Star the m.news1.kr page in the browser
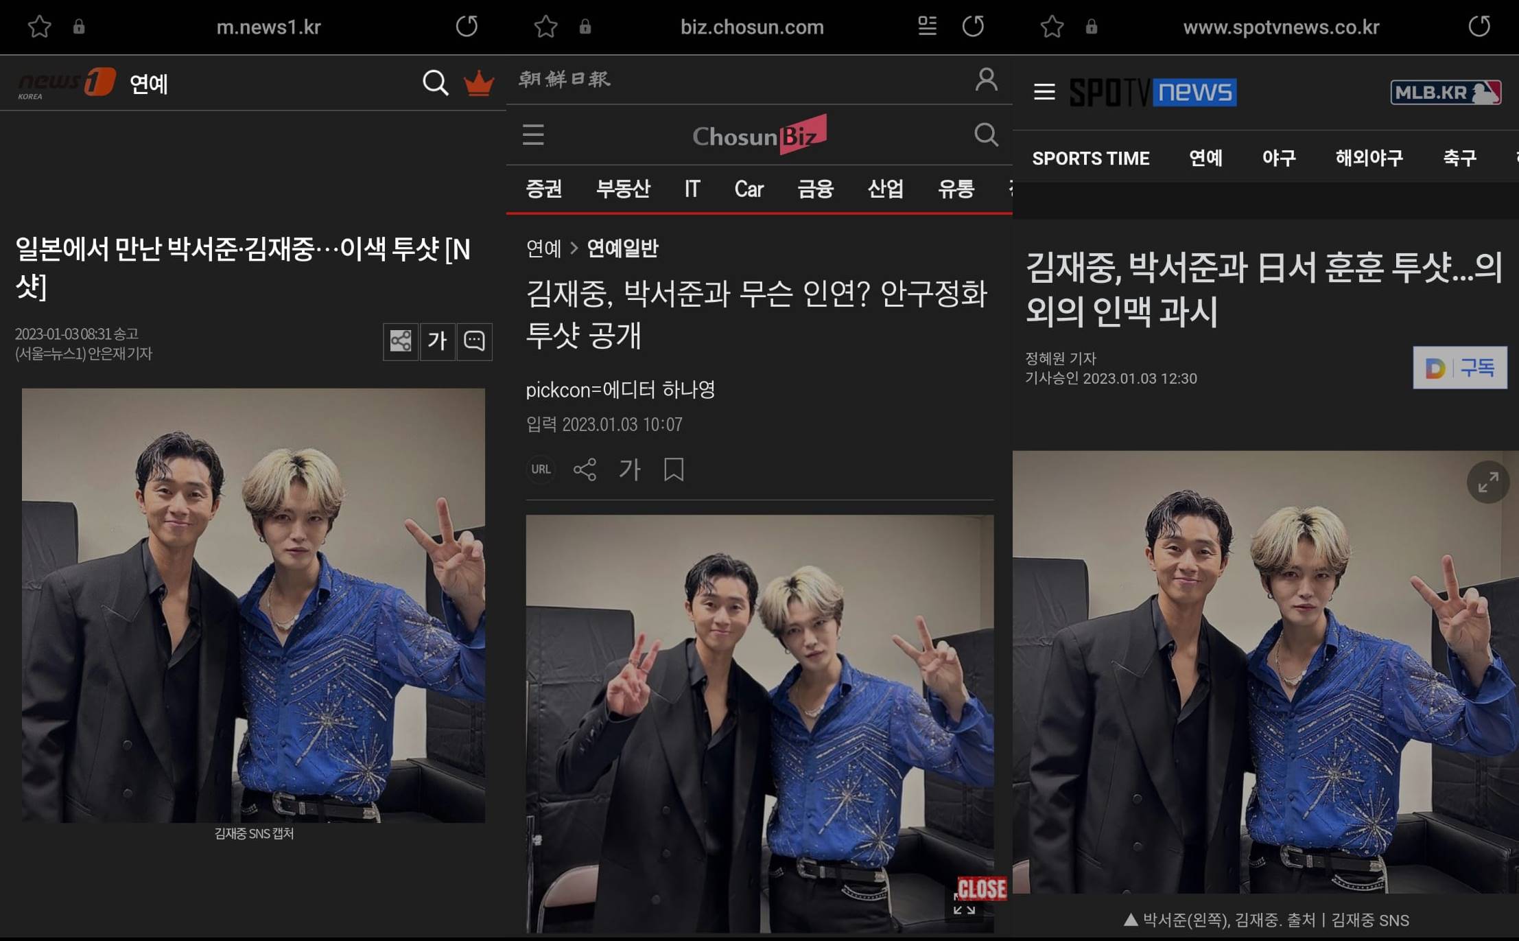 click(x=40, y=27)
